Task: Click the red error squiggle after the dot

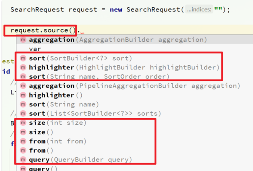Action: [82, 33]
